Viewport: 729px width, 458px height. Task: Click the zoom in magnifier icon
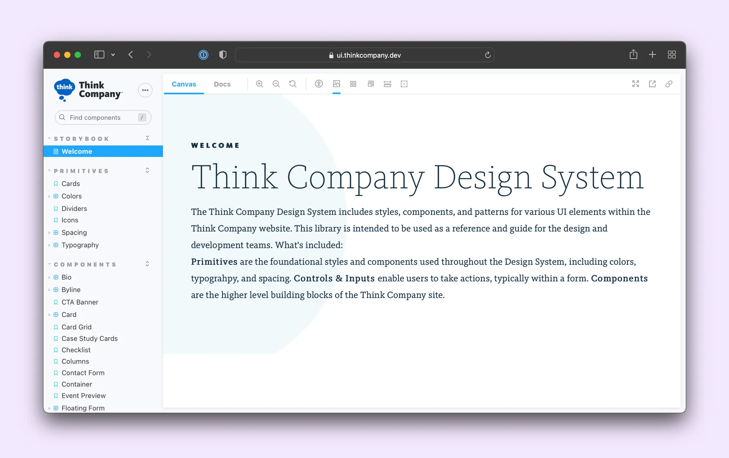coord(260,84)
